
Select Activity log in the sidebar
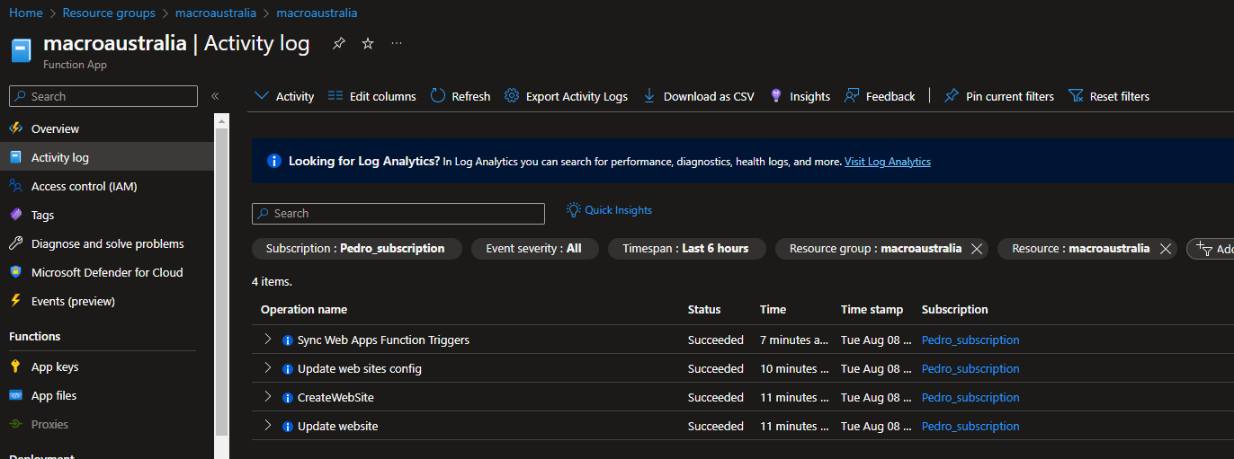(107, 157)
